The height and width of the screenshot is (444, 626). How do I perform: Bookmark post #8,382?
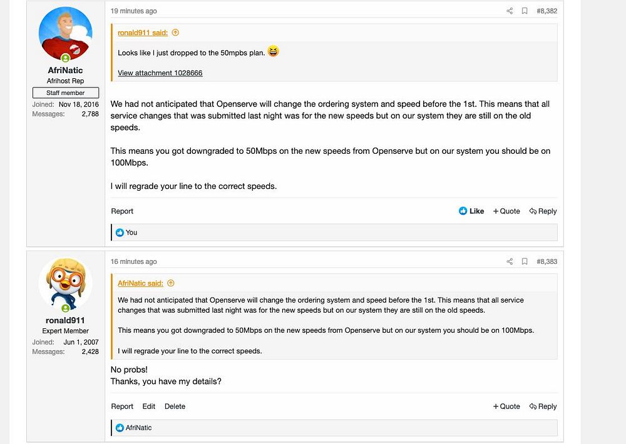tap(525, 11)
